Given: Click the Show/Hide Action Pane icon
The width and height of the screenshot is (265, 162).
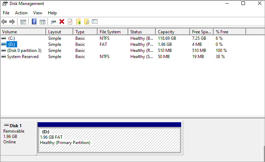Looking at the screenshot, I should [x=42, y=22].
